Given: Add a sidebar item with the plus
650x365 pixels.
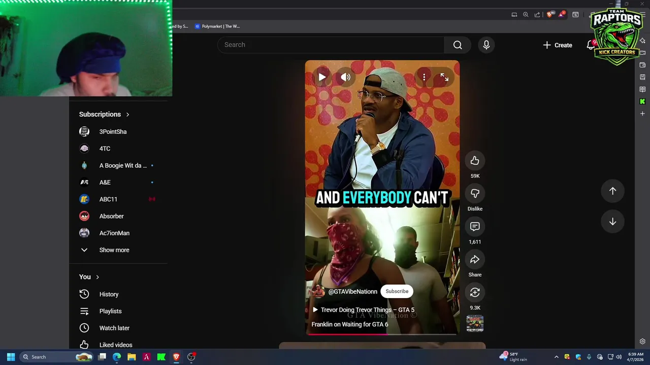Looking at the screenshot, I should point(642,114).
